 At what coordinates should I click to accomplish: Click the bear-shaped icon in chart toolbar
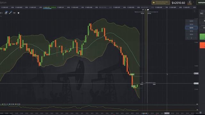pyautogui.click(x=19, y=13)
